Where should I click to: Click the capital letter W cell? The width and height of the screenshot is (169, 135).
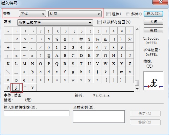[105, 64]
